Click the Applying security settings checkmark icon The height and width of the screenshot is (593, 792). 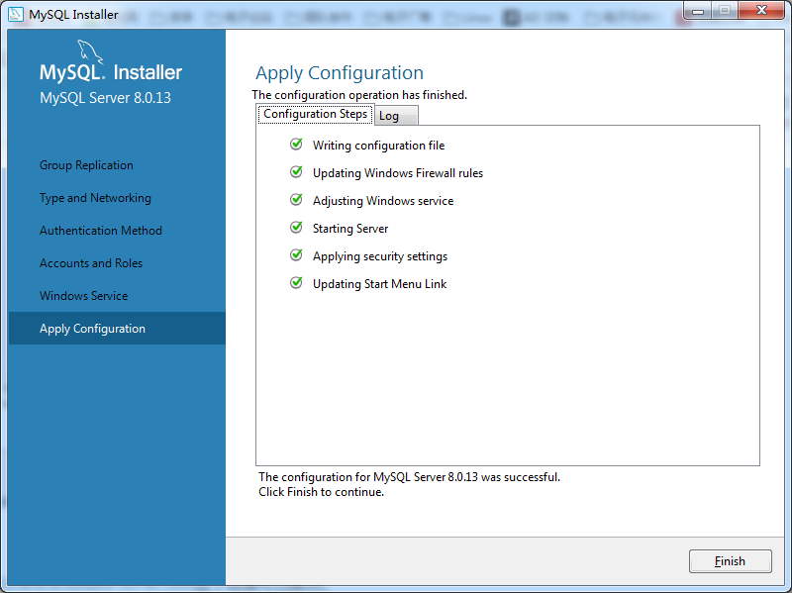pyautogui.click(x=296, y=255)
